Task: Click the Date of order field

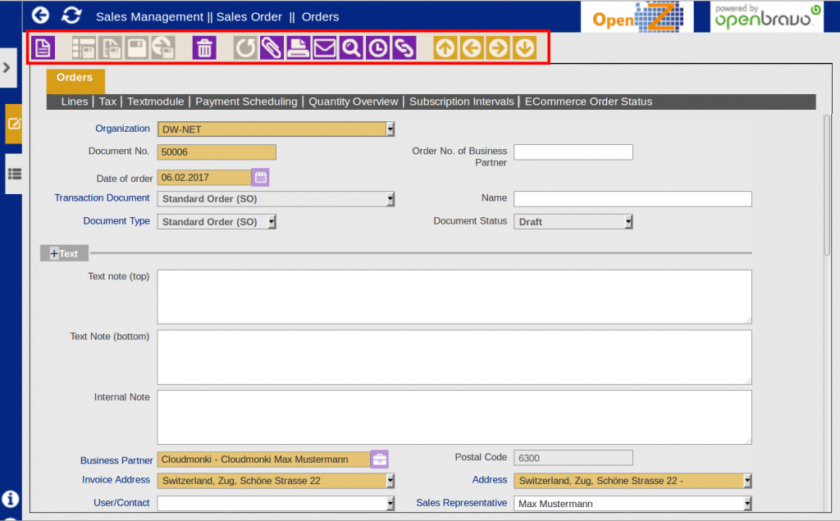Action: pyautogui.click(x=204, y=177)
